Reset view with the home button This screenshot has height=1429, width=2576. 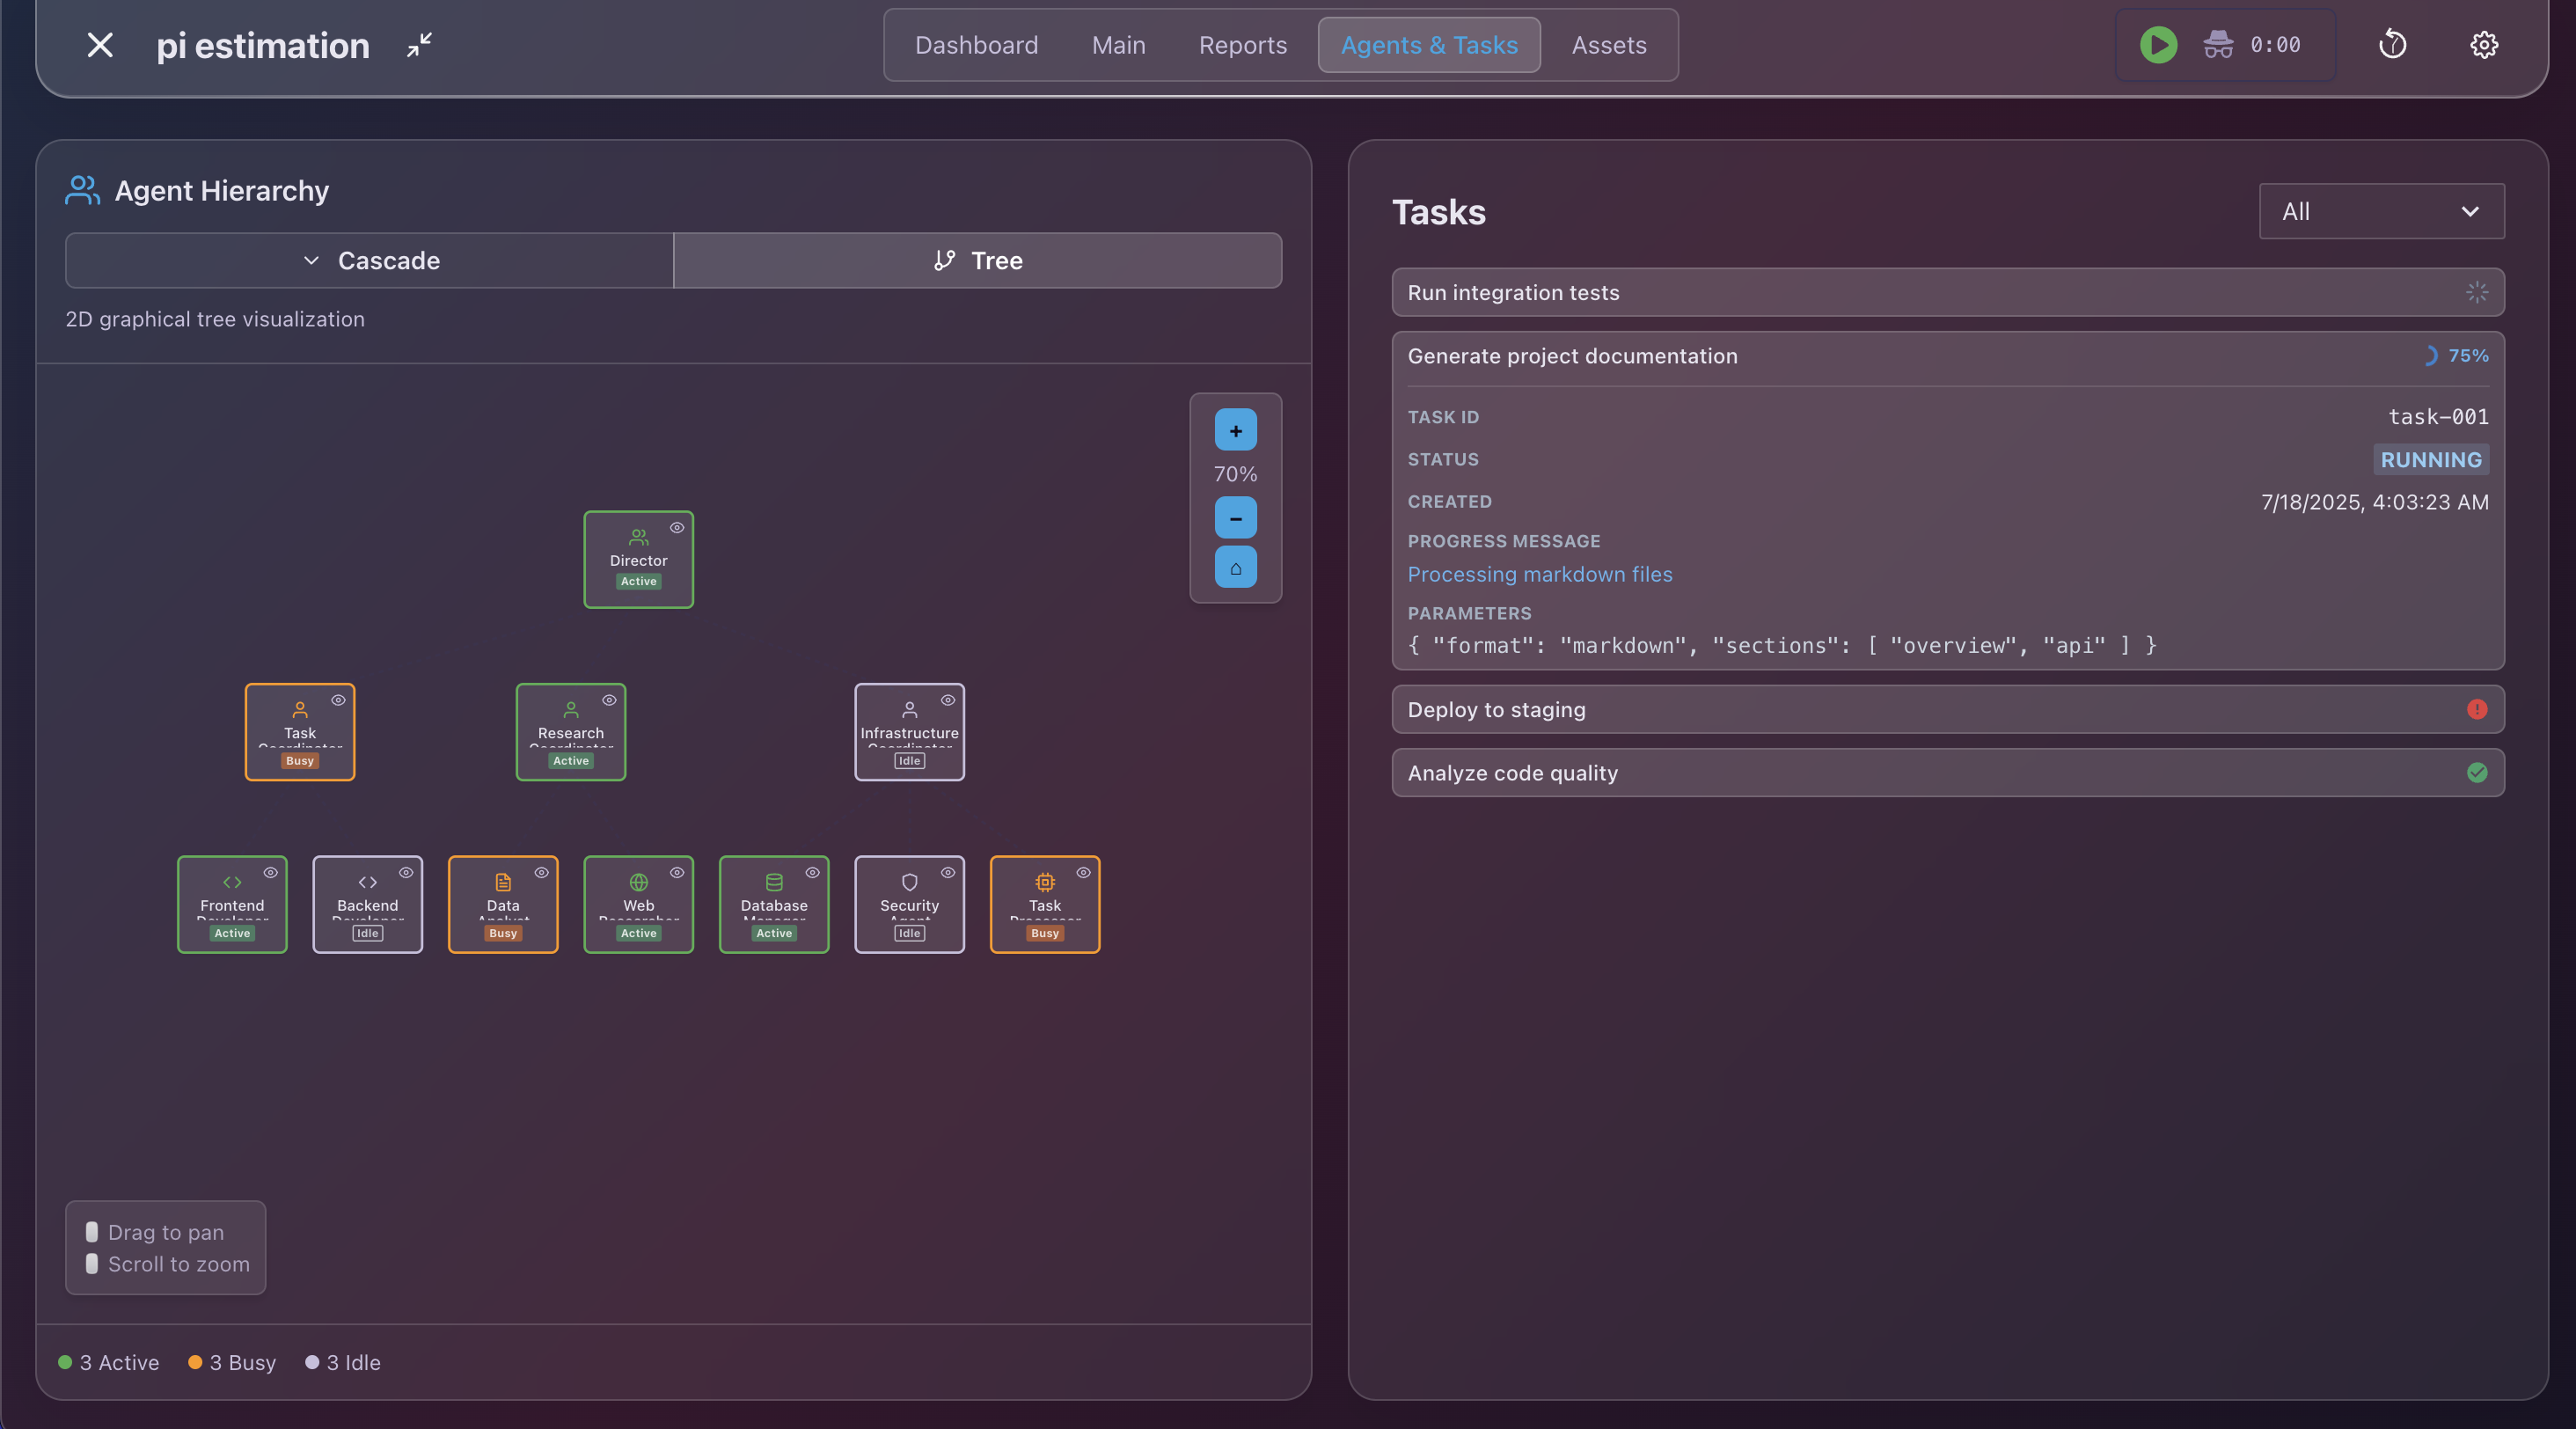click(1235, 568)
